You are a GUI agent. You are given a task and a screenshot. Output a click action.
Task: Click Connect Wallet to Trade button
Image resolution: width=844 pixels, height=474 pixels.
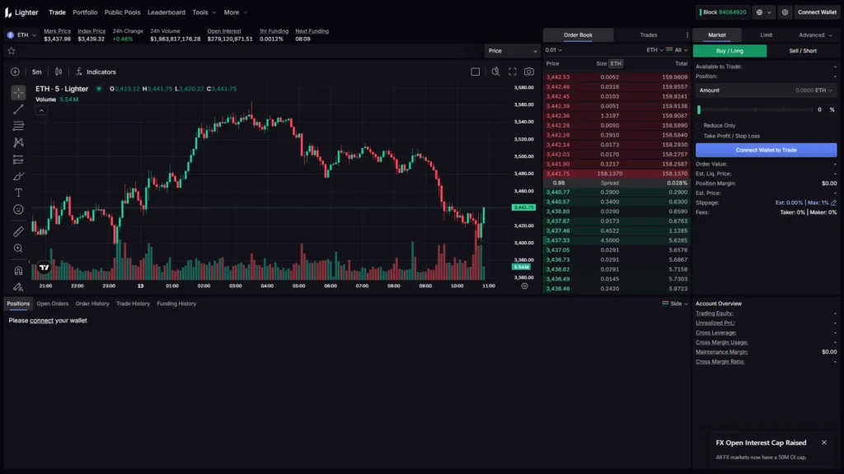coord(766,150)
